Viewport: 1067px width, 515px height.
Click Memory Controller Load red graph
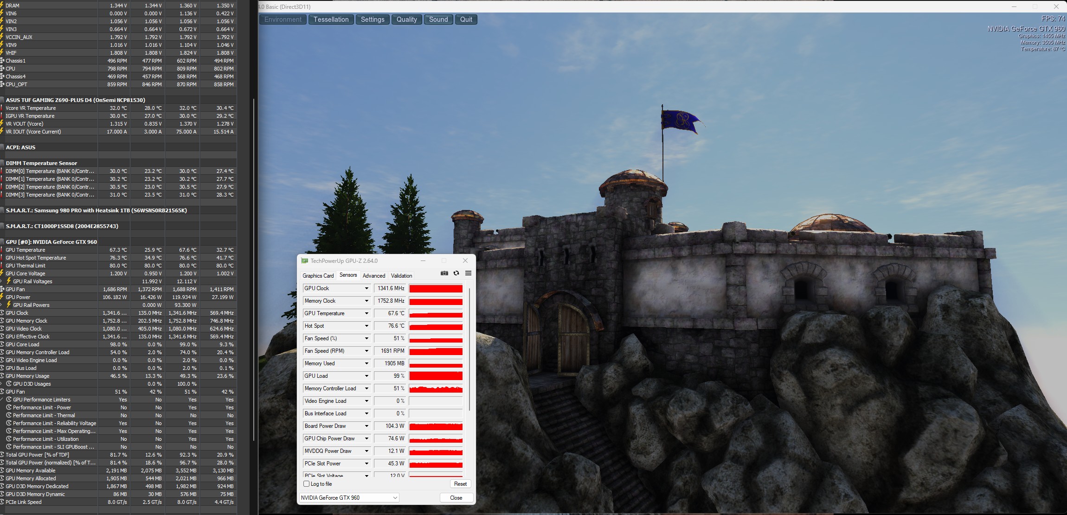pyautogui.click(x=436, y=388)
